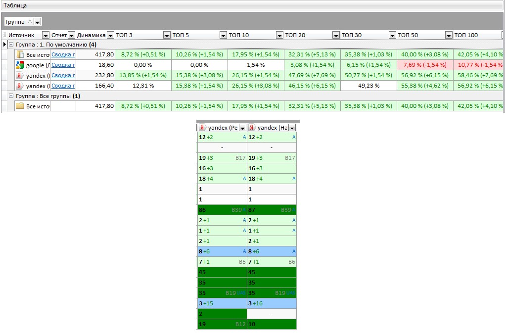
Task: Open the Сводка link in the 232,80 yandex row
Action: click(63, 75)
